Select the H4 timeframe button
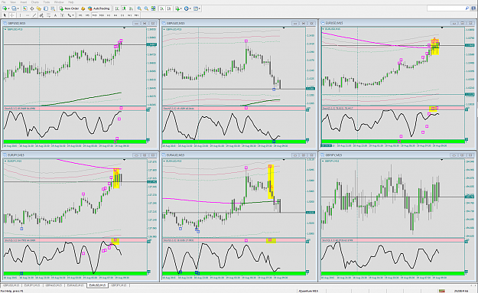Screen dimensions: 478x293 pyautogui.click(x=115, y=15)
